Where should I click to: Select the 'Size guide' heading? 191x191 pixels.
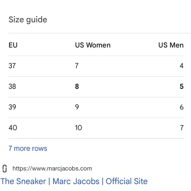[28, 20]
